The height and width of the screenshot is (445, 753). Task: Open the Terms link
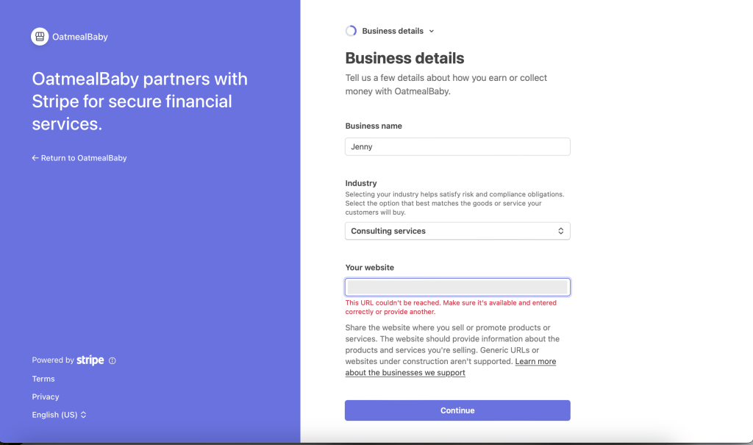coord(43,379)
